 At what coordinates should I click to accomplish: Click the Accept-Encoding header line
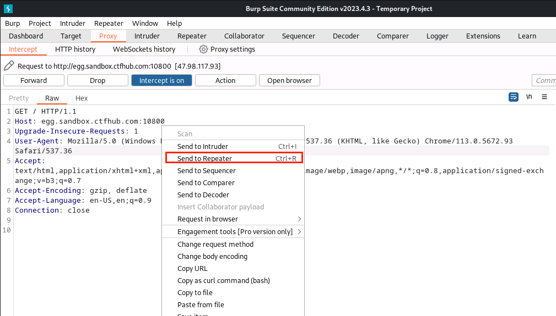coord(81,191)
